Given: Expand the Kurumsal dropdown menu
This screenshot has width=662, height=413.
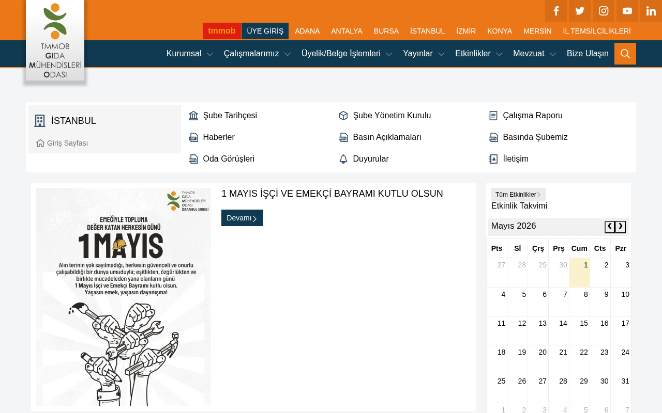Looking at the screenshot, I should (x=190, y=54).
